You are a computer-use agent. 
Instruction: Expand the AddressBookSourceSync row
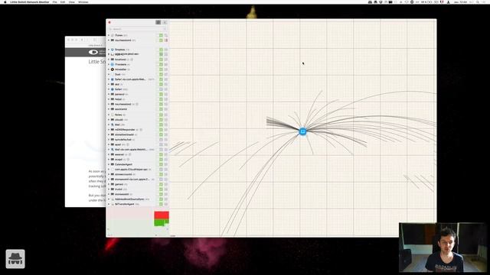click(x=109, y=199)
